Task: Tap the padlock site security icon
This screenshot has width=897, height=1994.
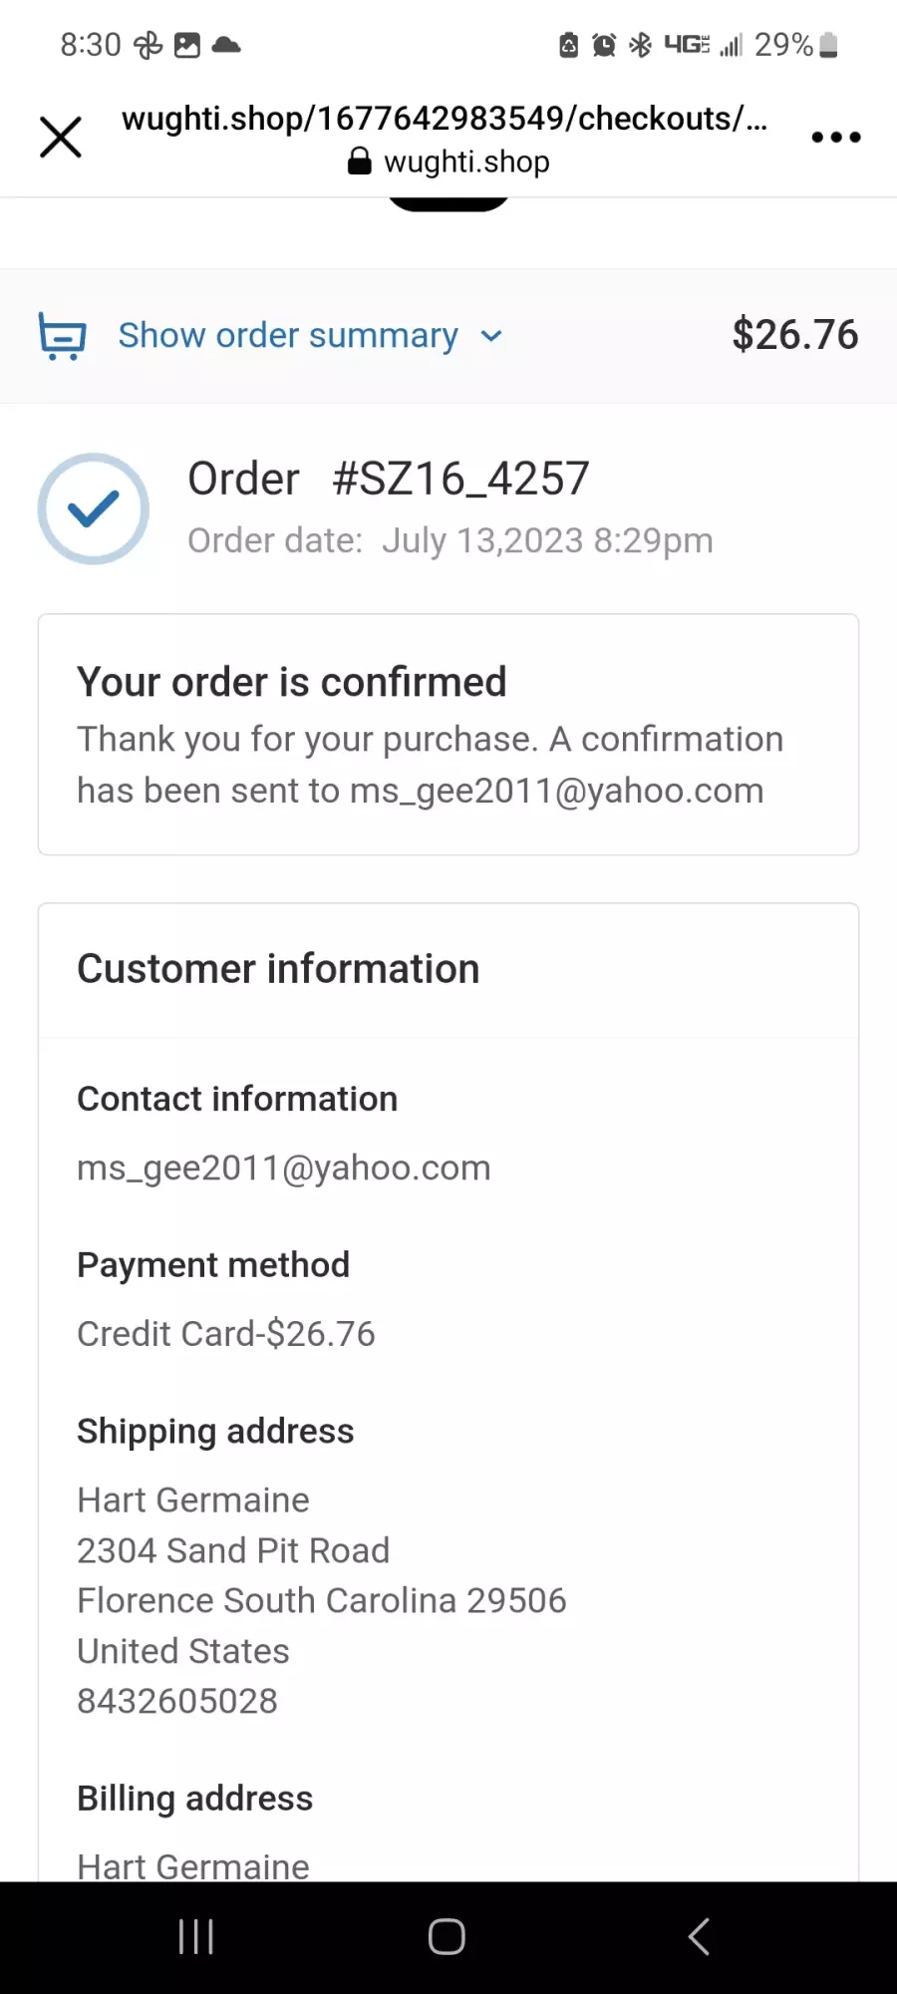Action: tap(360, 162)
